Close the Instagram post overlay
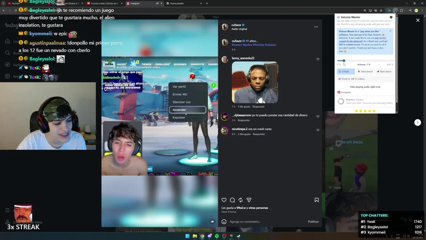The width and height of the screenshot is (426, 240). click(x=418, y=20)
